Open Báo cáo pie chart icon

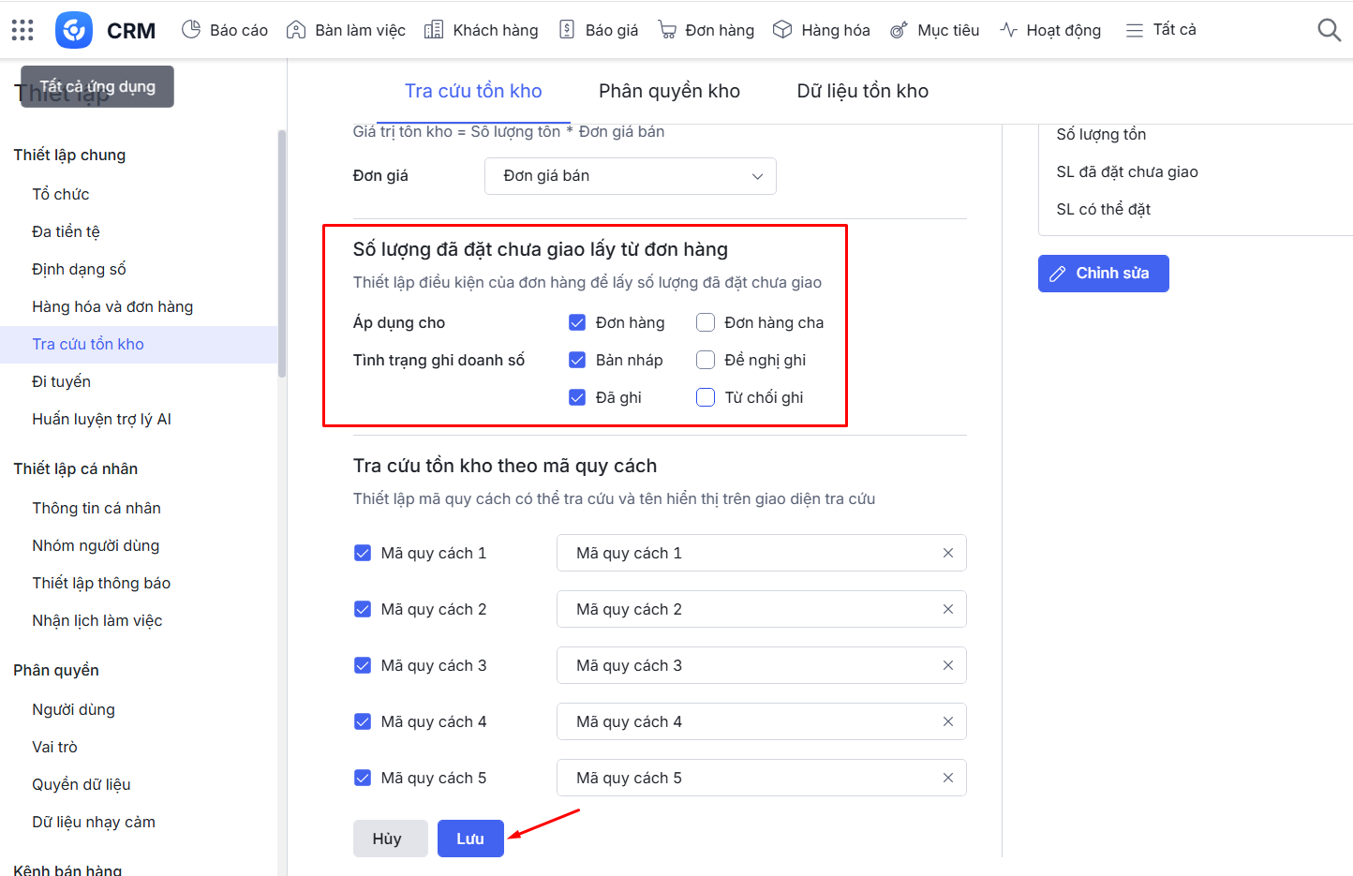point(191,30)
